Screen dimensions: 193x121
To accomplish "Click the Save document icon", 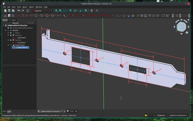I will click(13, 11).
